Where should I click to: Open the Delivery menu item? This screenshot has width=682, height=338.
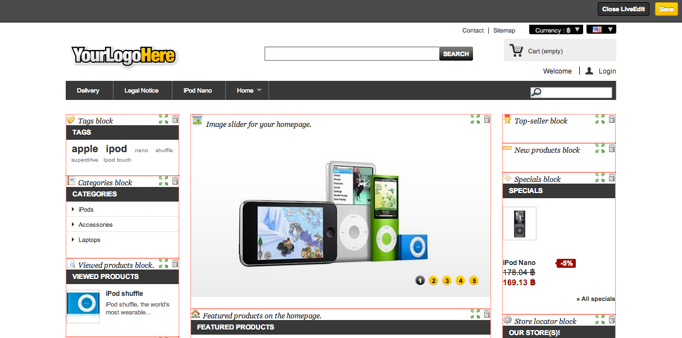88,90
